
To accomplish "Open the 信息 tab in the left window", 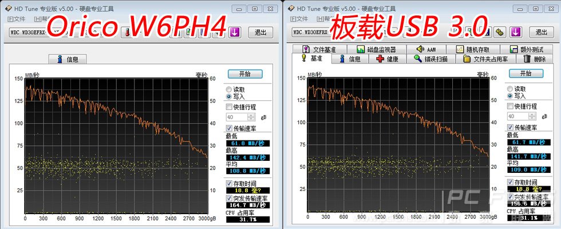I will (68, 59).
